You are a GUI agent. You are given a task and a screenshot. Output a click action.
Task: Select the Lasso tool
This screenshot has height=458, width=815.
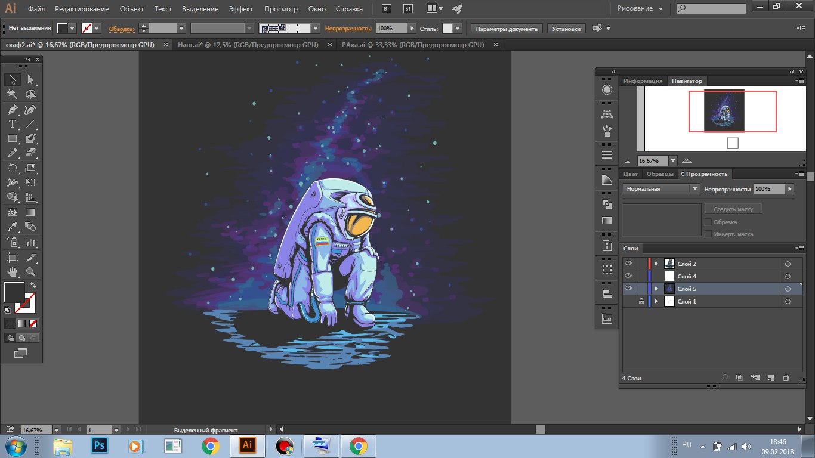point(30,94)
